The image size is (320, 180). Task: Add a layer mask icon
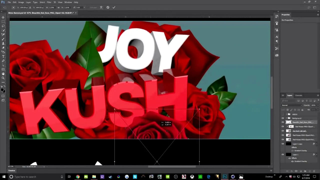pyautogui.click(x=296, y=171)
